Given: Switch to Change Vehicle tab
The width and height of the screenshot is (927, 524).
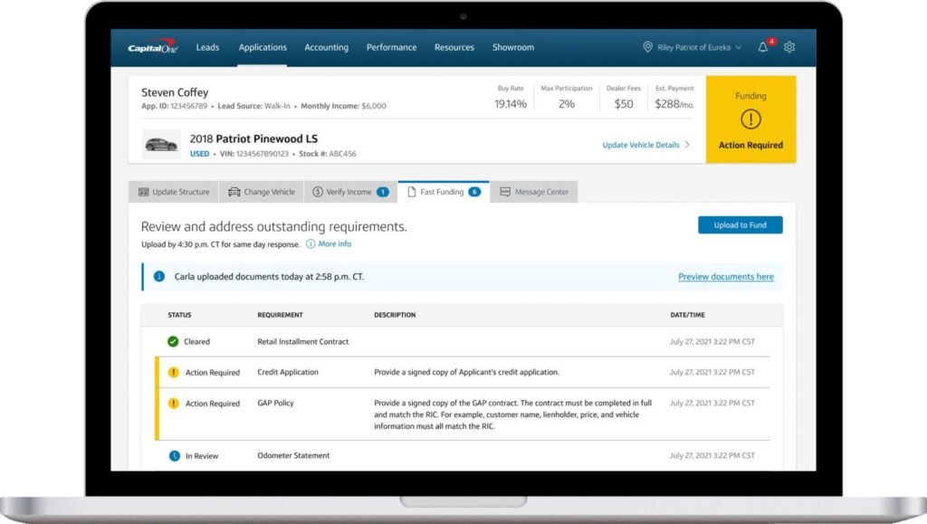Looking at the screenshot, I should coord(262,192).
